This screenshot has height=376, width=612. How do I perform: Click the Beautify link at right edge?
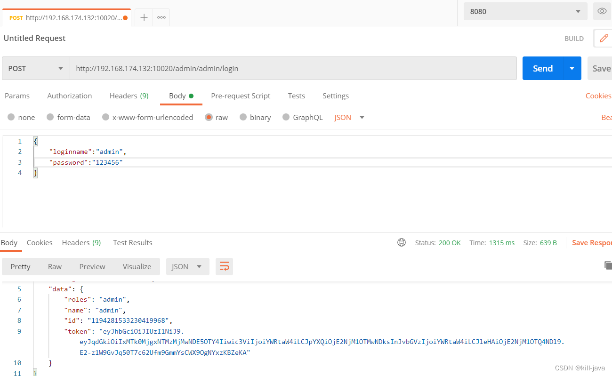coord(606,117)
